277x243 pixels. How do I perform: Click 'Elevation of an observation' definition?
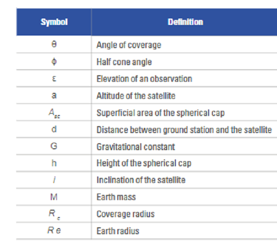click(x=144, y=79)
